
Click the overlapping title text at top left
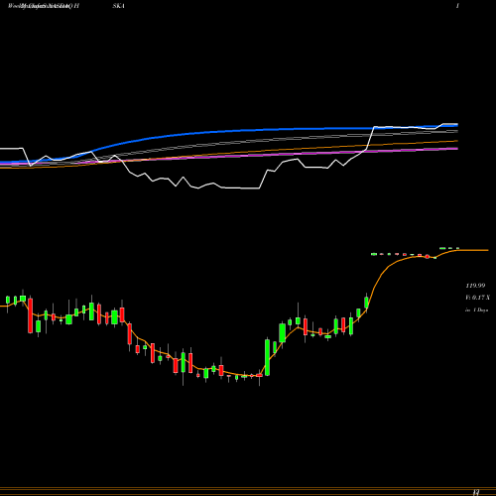[44, 6]
